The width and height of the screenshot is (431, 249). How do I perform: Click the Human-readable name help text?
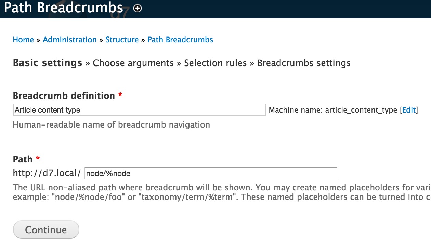pos(111,124)
